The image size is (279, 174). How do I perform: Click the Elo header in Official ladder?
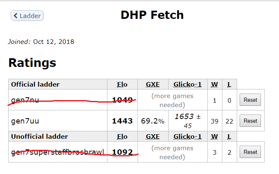click(122, 84)
